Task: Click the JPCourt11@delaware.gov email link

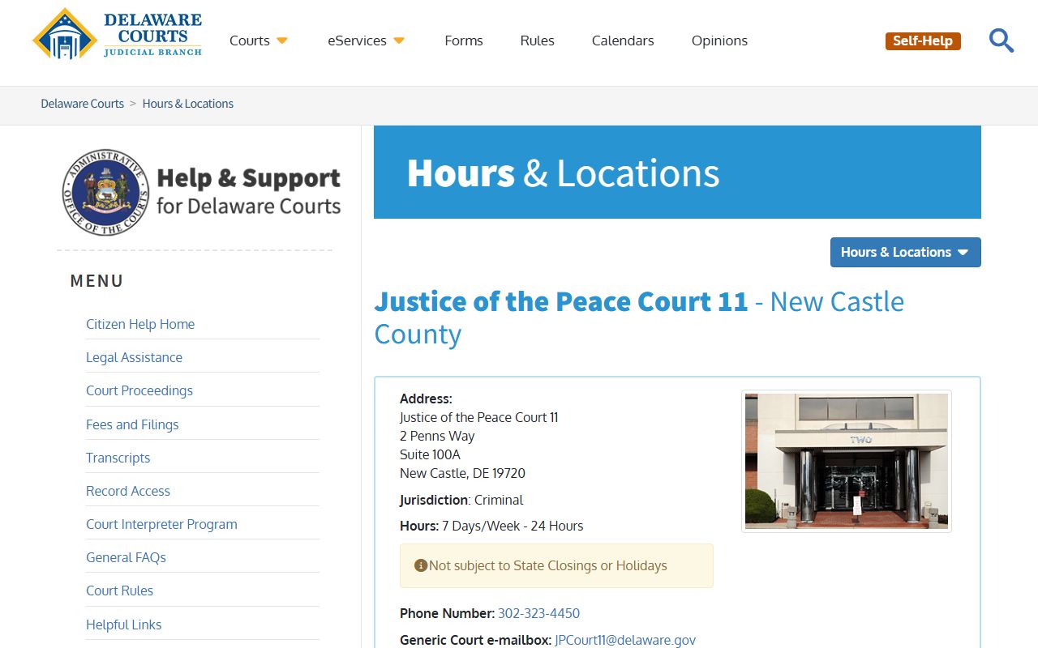Action: click(625, 640)
